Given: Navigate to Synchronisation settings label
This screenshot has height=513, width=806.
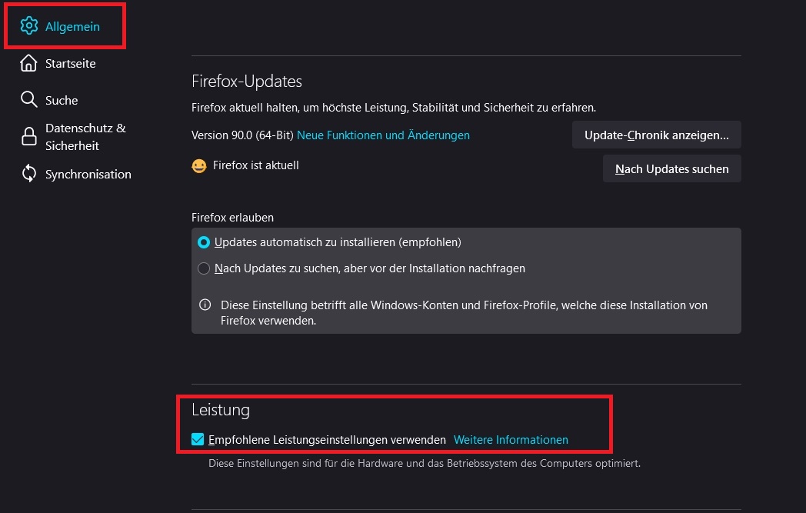Looking at the screenshot, I should (x=88, y=175).
